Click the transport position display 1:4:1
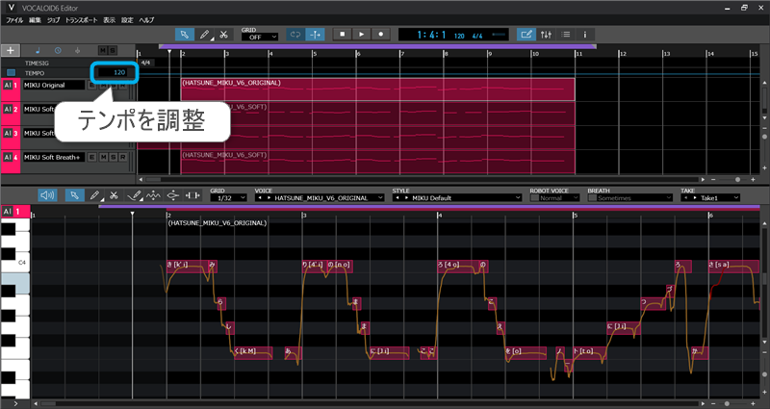The width and height of the screenshot is (770, 409). point(431,35)
